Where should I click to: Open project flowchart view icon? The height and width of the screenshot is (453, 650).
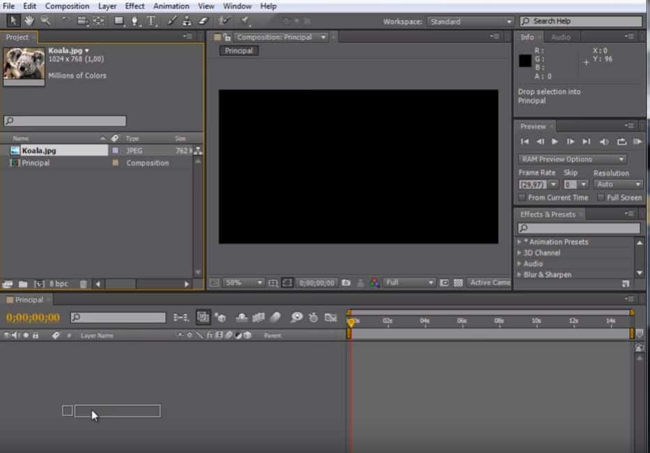point(198,151)
